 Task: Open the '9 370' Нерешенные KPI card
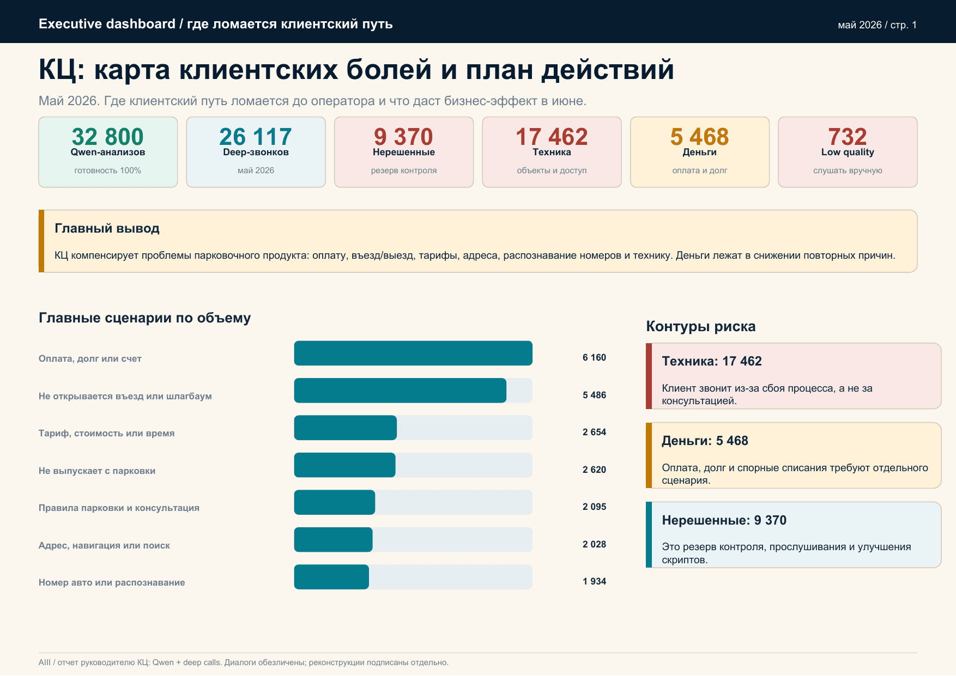(404, 152)
